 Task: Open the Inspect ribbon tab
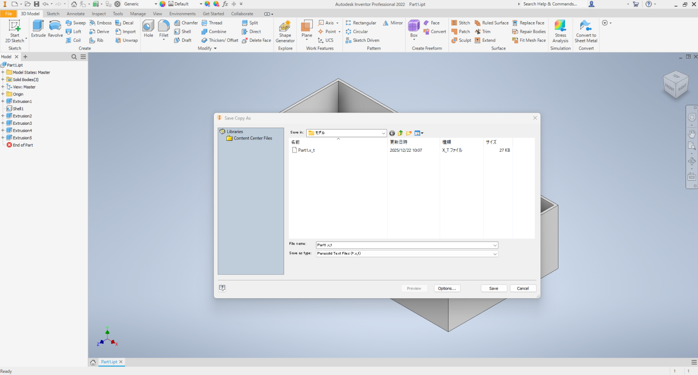(x=99, y=14)
